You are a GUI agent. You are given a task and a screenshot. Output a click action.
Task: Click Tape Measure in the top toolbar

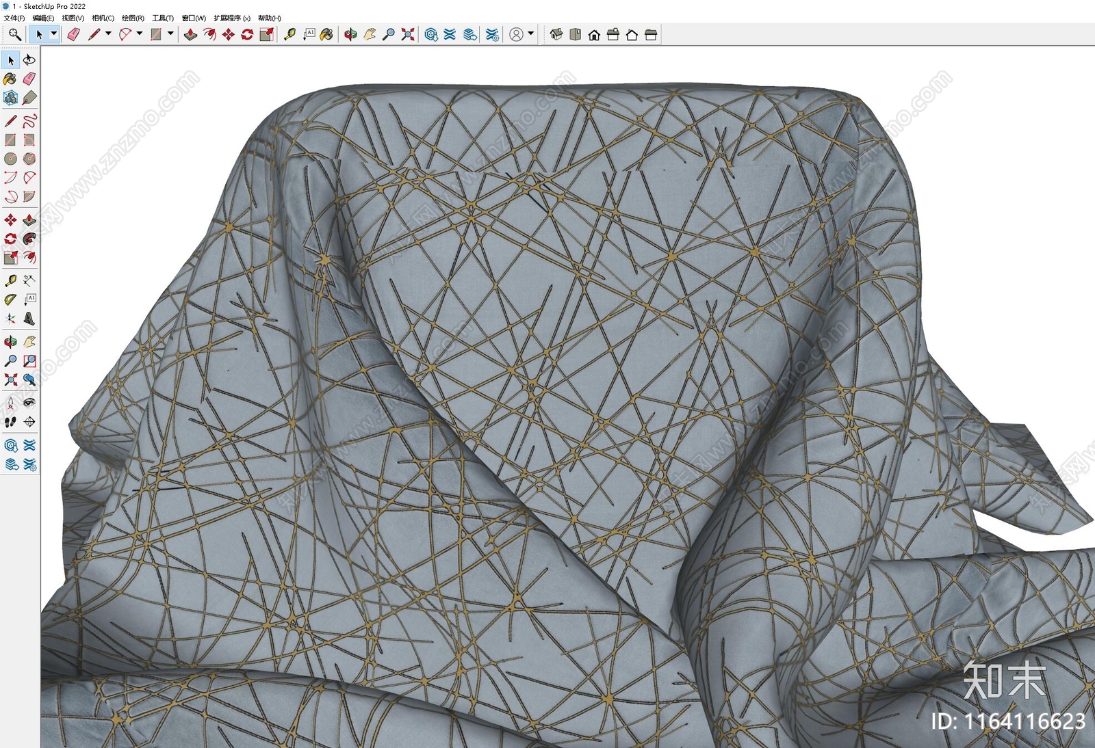coord(290,34)
